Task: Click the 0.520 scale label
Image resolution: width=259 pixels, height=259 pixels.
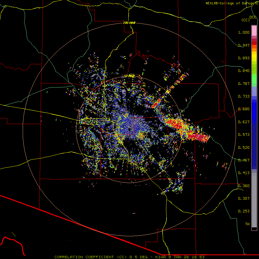Action: click(244, 148)
